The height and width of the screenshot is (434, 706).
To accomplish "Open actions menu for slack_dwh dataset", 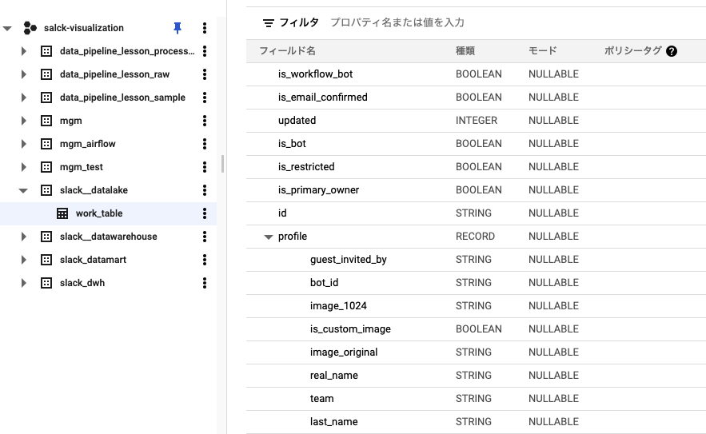I will (205, 283).
